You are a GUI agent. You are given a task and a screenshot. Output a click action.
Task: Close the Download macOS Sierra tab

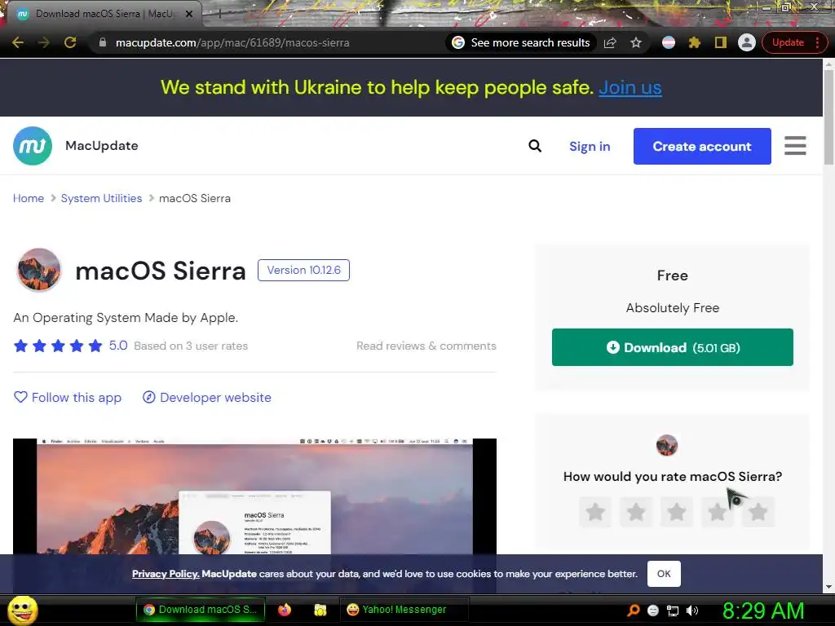coord(189,14)
